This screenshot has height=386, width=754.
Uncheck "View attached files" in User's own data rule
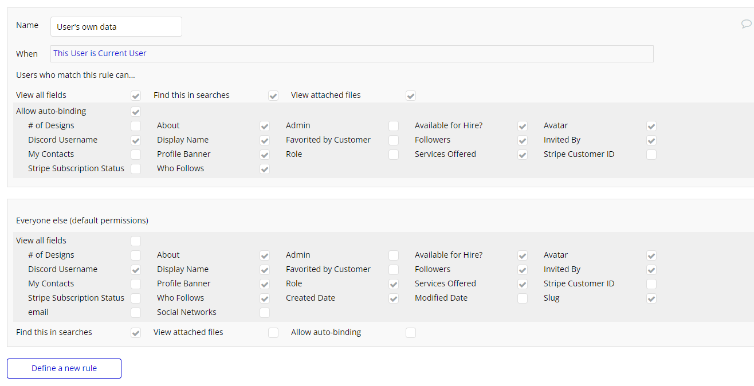(x=411, y=96)
